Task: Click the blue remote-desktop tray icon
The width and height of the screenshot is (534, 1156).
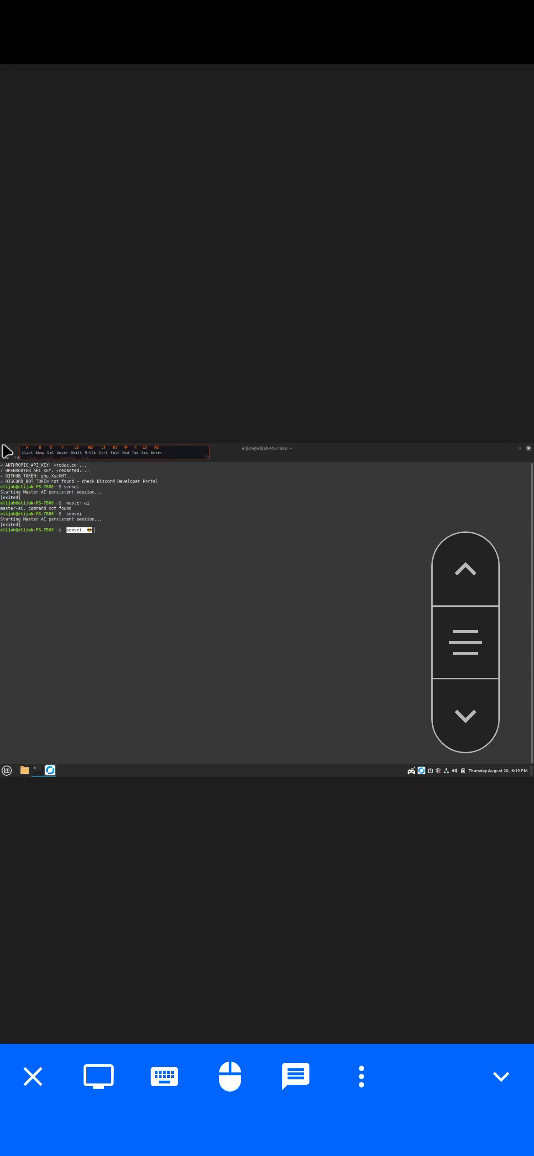Action: point(422,771)
